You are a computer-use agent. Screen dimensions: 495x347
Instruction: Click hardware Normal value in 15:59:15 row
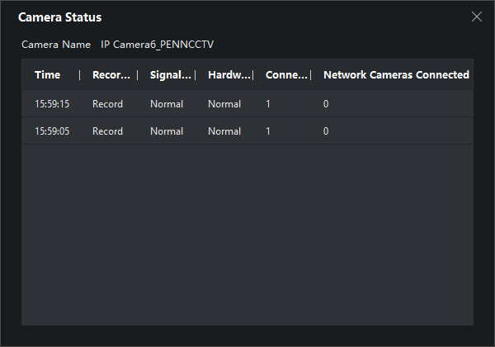(224, 104)
